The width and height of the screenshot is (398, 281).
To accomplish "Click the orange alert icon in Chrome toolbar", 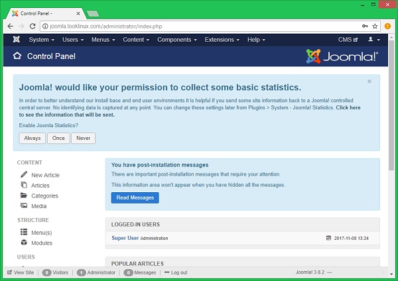I will click(x=387, y=26).
